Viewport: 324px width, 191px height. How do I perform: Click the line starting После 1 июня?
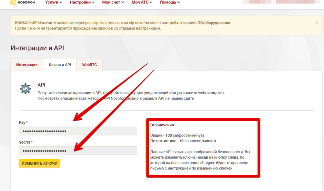click(x=88, y=28)
